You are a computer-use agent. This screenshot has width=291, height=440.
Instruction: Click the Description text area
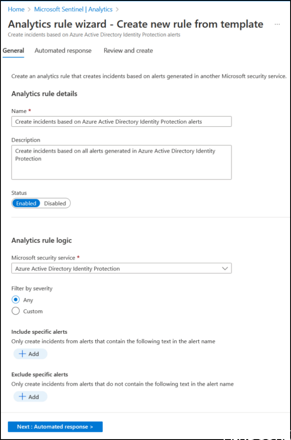click(x=121, y=162)
